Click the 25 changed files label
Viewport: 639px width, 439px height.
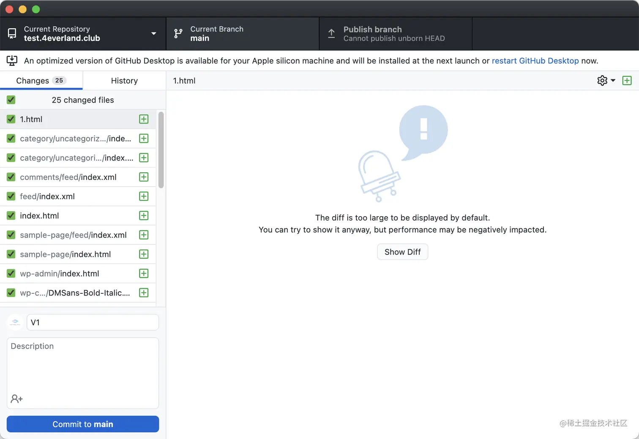[x=83, y=100]
